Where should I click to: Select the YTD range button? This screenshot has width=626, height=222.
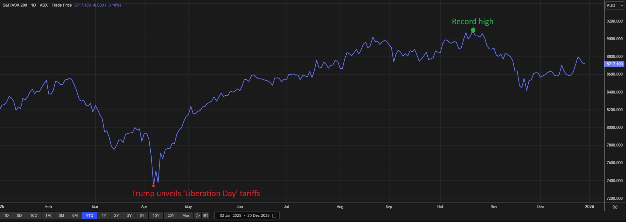click(90, 215)
